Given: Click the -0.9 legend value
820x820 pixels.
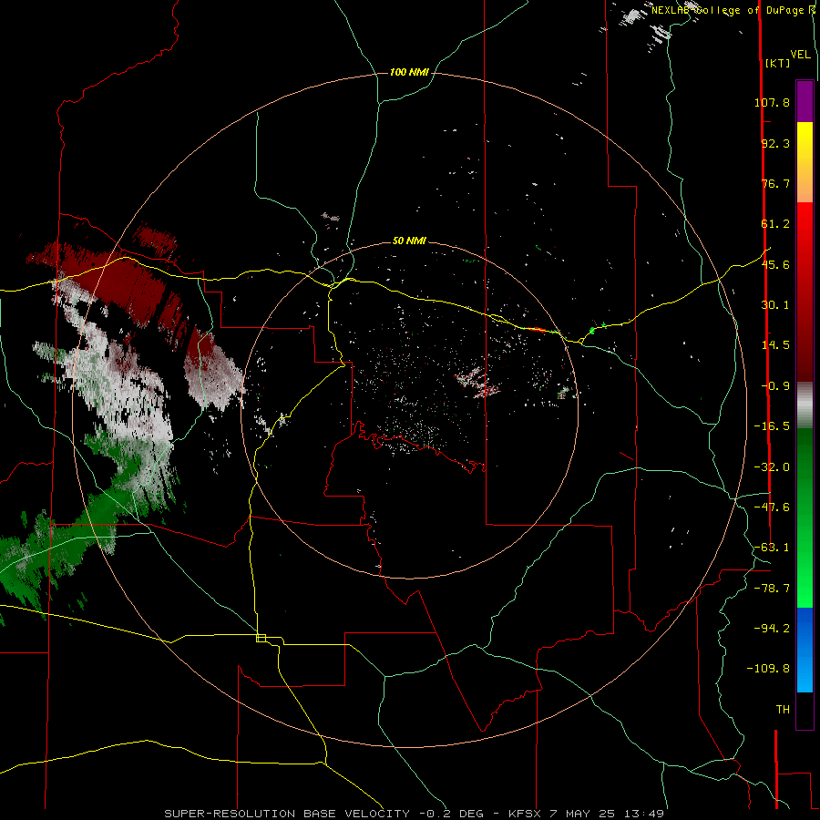Looking at the screenshot, I should tap(775, 386).
